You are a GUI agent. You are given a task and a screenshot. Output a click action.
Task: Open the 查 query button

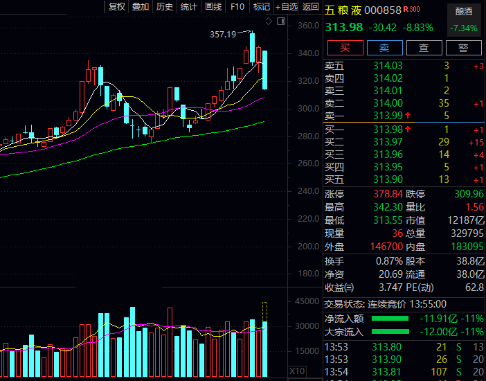click(x=423, y=48)
